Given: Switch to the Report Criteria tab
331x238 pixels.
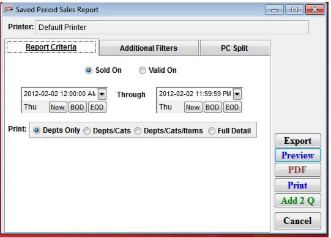Looking at the screenshot, I should coord(51,47).
